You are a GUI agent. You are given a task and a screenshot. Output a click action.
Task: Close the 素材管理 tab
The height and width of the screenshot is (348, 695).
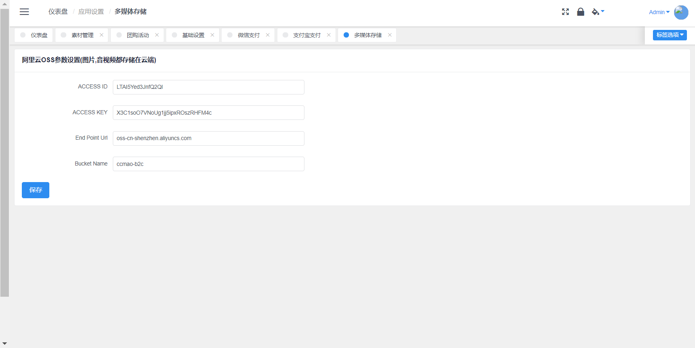[101, 35]
